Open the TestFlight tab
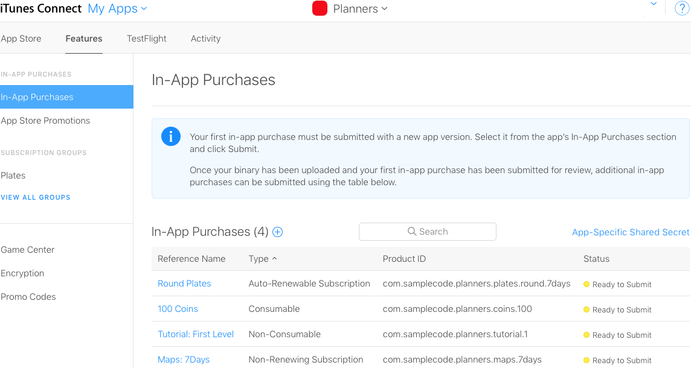This screenshot has height=368, width=691. [x=146, y=38]
